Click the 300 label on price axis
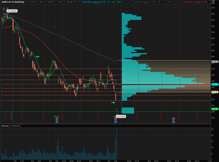 (213, 51)
